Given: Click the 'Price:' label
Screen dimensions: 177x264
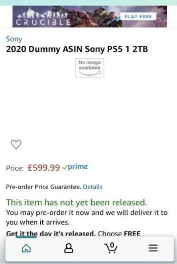Looking at the screenshot, I should [15, 168].
